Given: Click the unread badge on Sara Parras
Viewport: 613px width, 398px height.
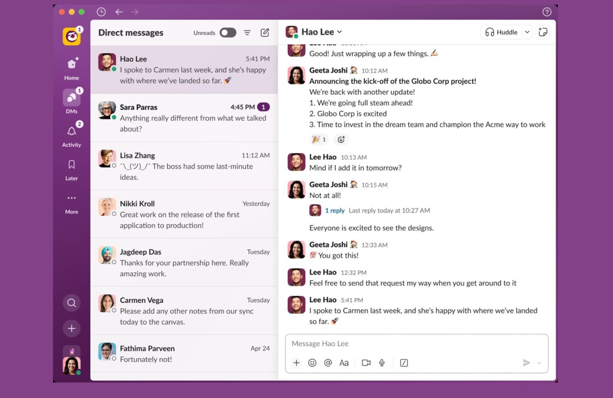Looking at the screenshot, I should [x=263, y=107].
